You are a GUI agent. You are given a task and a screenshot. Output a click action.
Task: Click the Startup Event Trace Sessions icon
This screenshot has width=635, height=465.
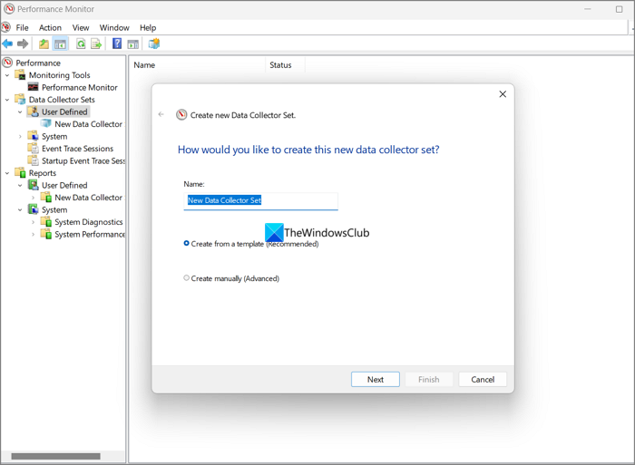click(x=34, y=160)
